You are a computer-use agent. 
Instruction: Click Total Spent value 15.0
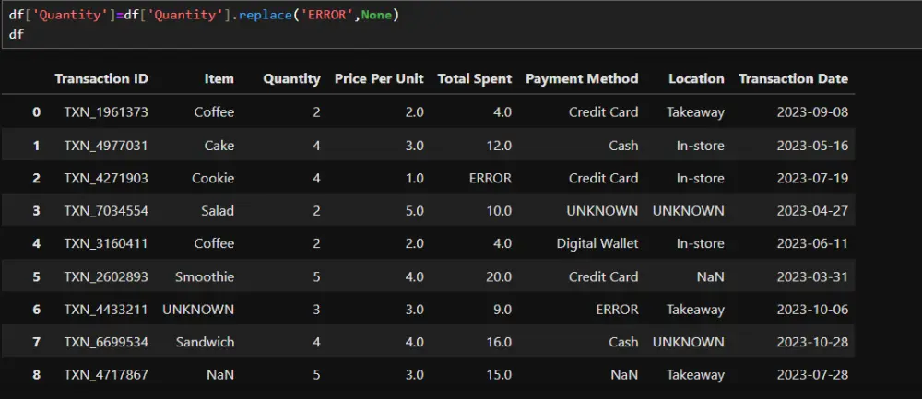pos(499,374)
